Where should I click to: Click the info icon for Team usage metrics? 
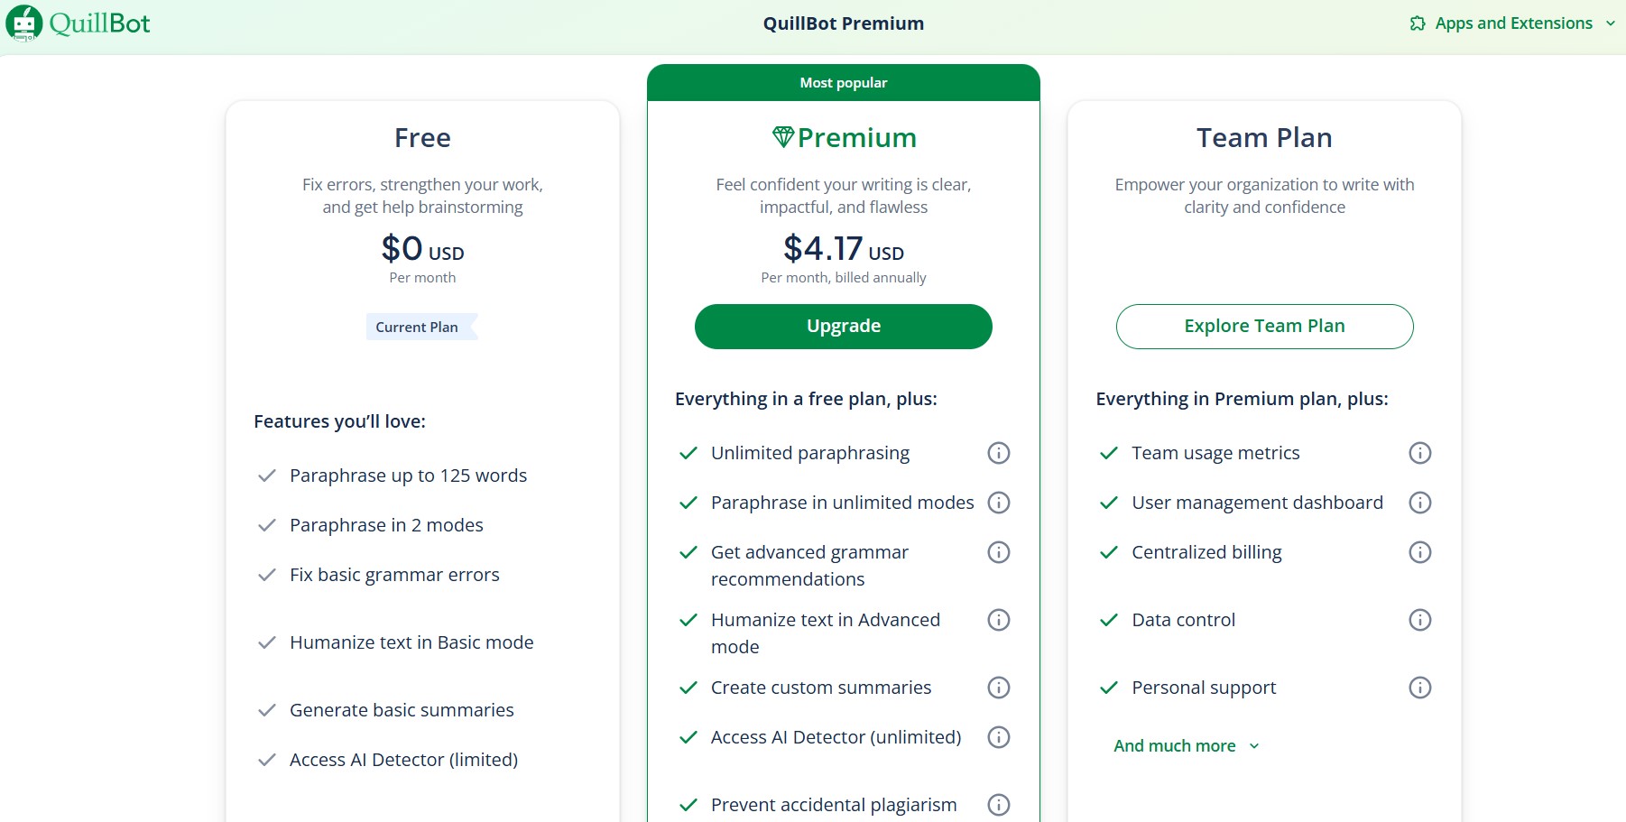pyautogui.click(x=1419, y=453)
